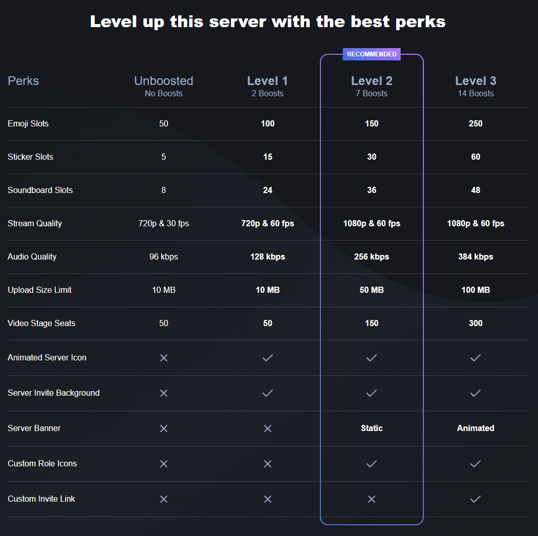Click the Server Invite Background checkmark under Level 2
This screenshot has height=536, width=538.
point(372,393)
